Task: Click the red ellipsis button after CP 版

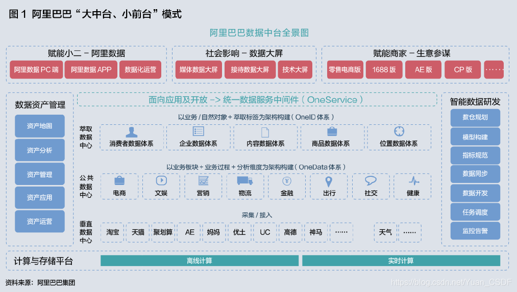Action: click(x=494, y=69)
